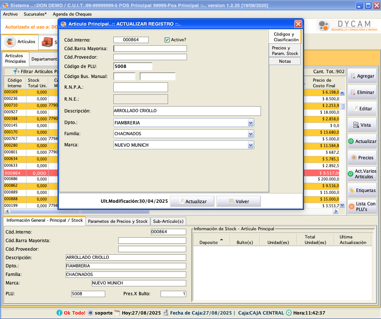This screenshot has height=319, width=381.
Task: Click the Volver button
Action: [x=238, y=201]
